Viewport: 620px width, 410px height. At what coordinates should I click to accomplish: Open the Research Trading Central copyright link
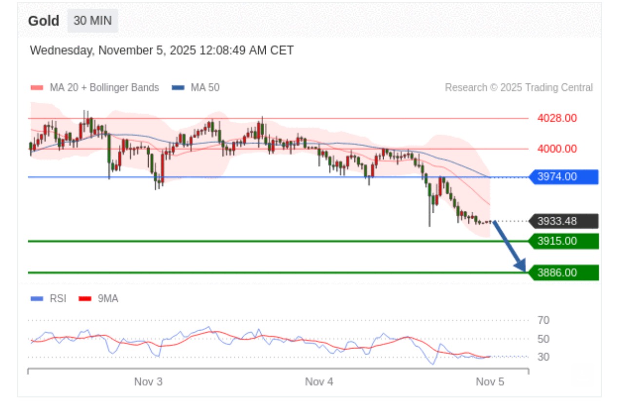click(x=519, y=88)
